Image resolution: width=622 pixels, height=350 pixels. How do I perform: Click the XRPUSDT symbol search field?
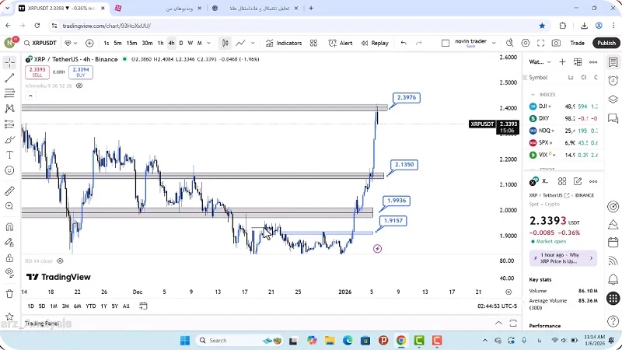coord(39,44)
